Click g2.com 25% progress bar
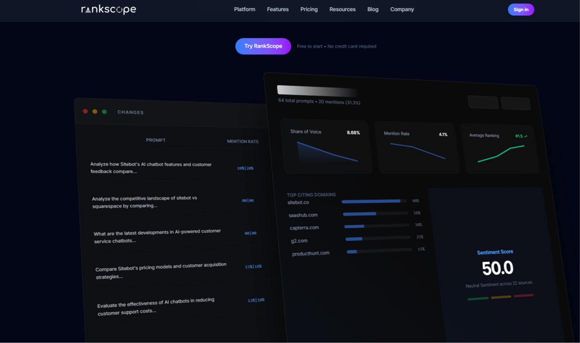The width and height of the screenshot is (580, 343). (x=378, y=238)
